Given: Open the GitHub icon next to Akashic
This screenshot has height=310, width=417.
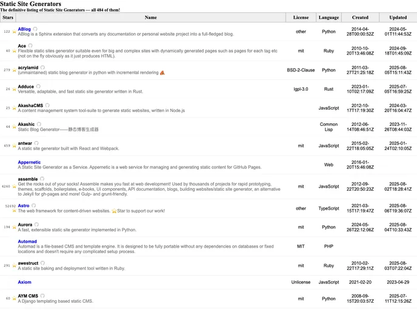Looking at the screenshot, I should [39, 124].
